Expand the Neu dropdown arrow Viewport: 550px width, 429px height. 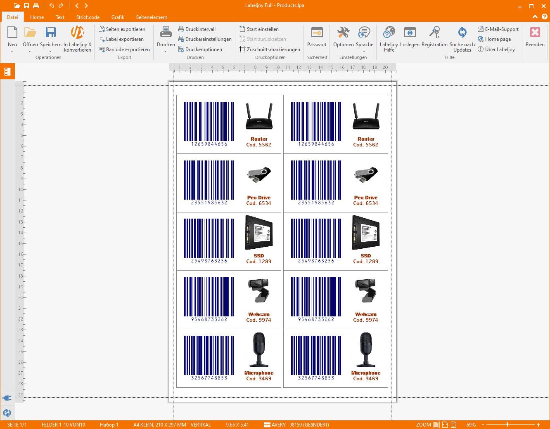(x=12, y=52)
